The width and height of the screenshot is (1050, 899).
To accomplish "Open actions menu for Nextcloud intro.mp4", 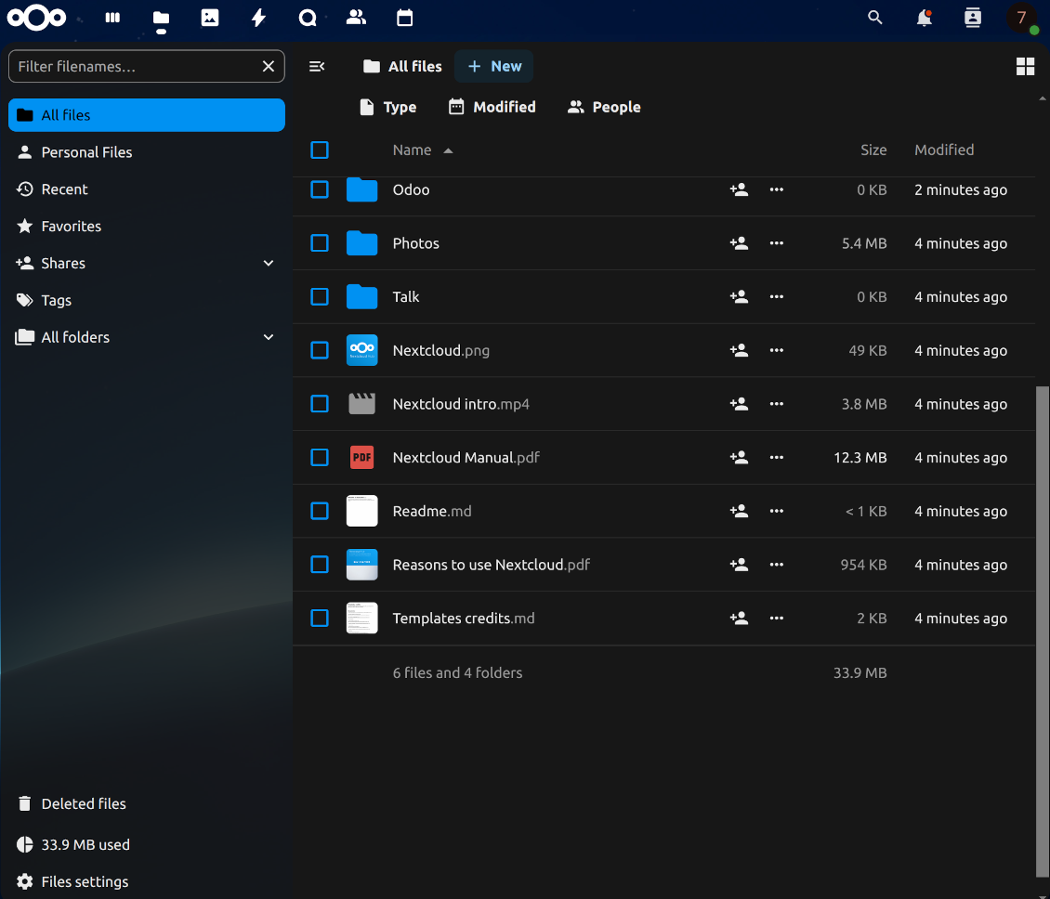I will click(x=776, y=404).
